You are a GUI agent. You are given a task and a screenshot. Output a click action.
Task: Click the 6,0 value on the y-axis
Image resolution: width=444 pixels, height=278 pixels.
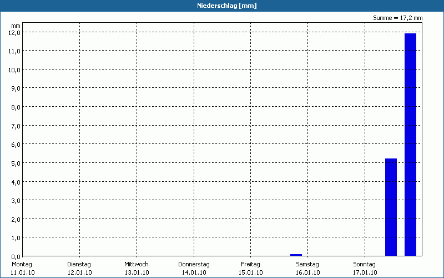(16, 145)
